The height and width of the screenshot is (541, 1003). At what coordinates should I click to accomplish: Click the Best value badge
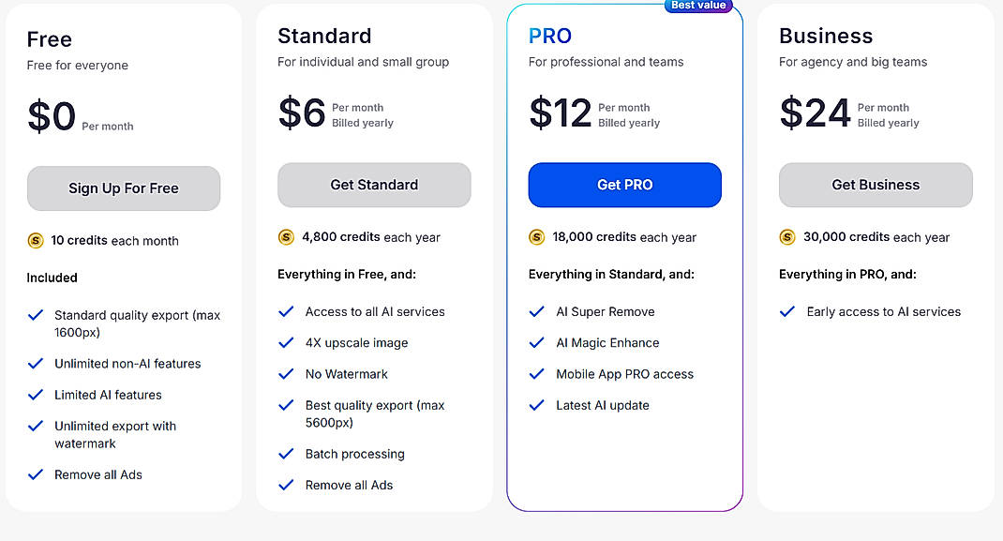coord(699,6)
